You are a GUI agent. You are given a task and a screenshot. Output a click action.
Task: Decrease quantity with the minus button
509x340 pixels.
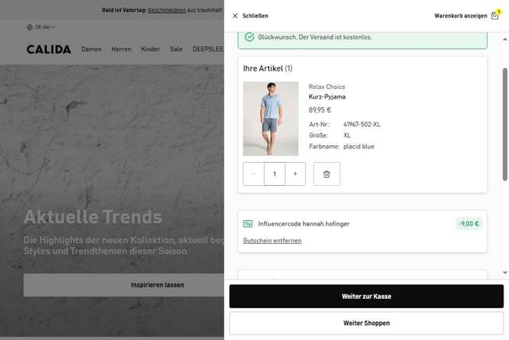[254, 174]
